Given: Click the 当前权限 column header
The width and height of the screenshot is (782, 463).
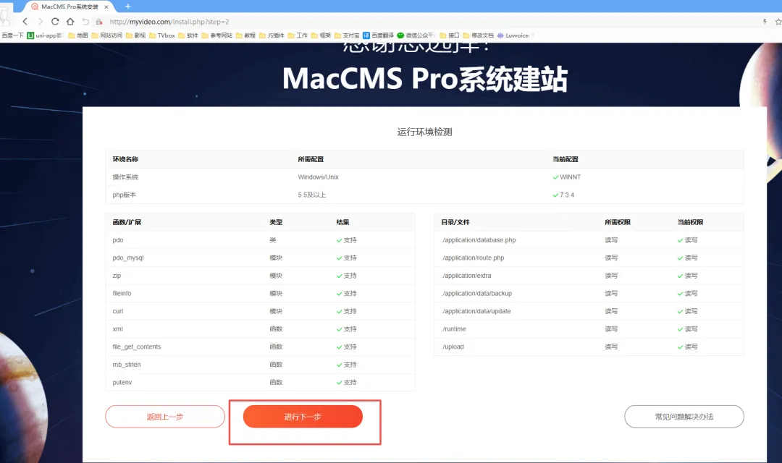Looking at the screenshot, I should coord(690,222).
